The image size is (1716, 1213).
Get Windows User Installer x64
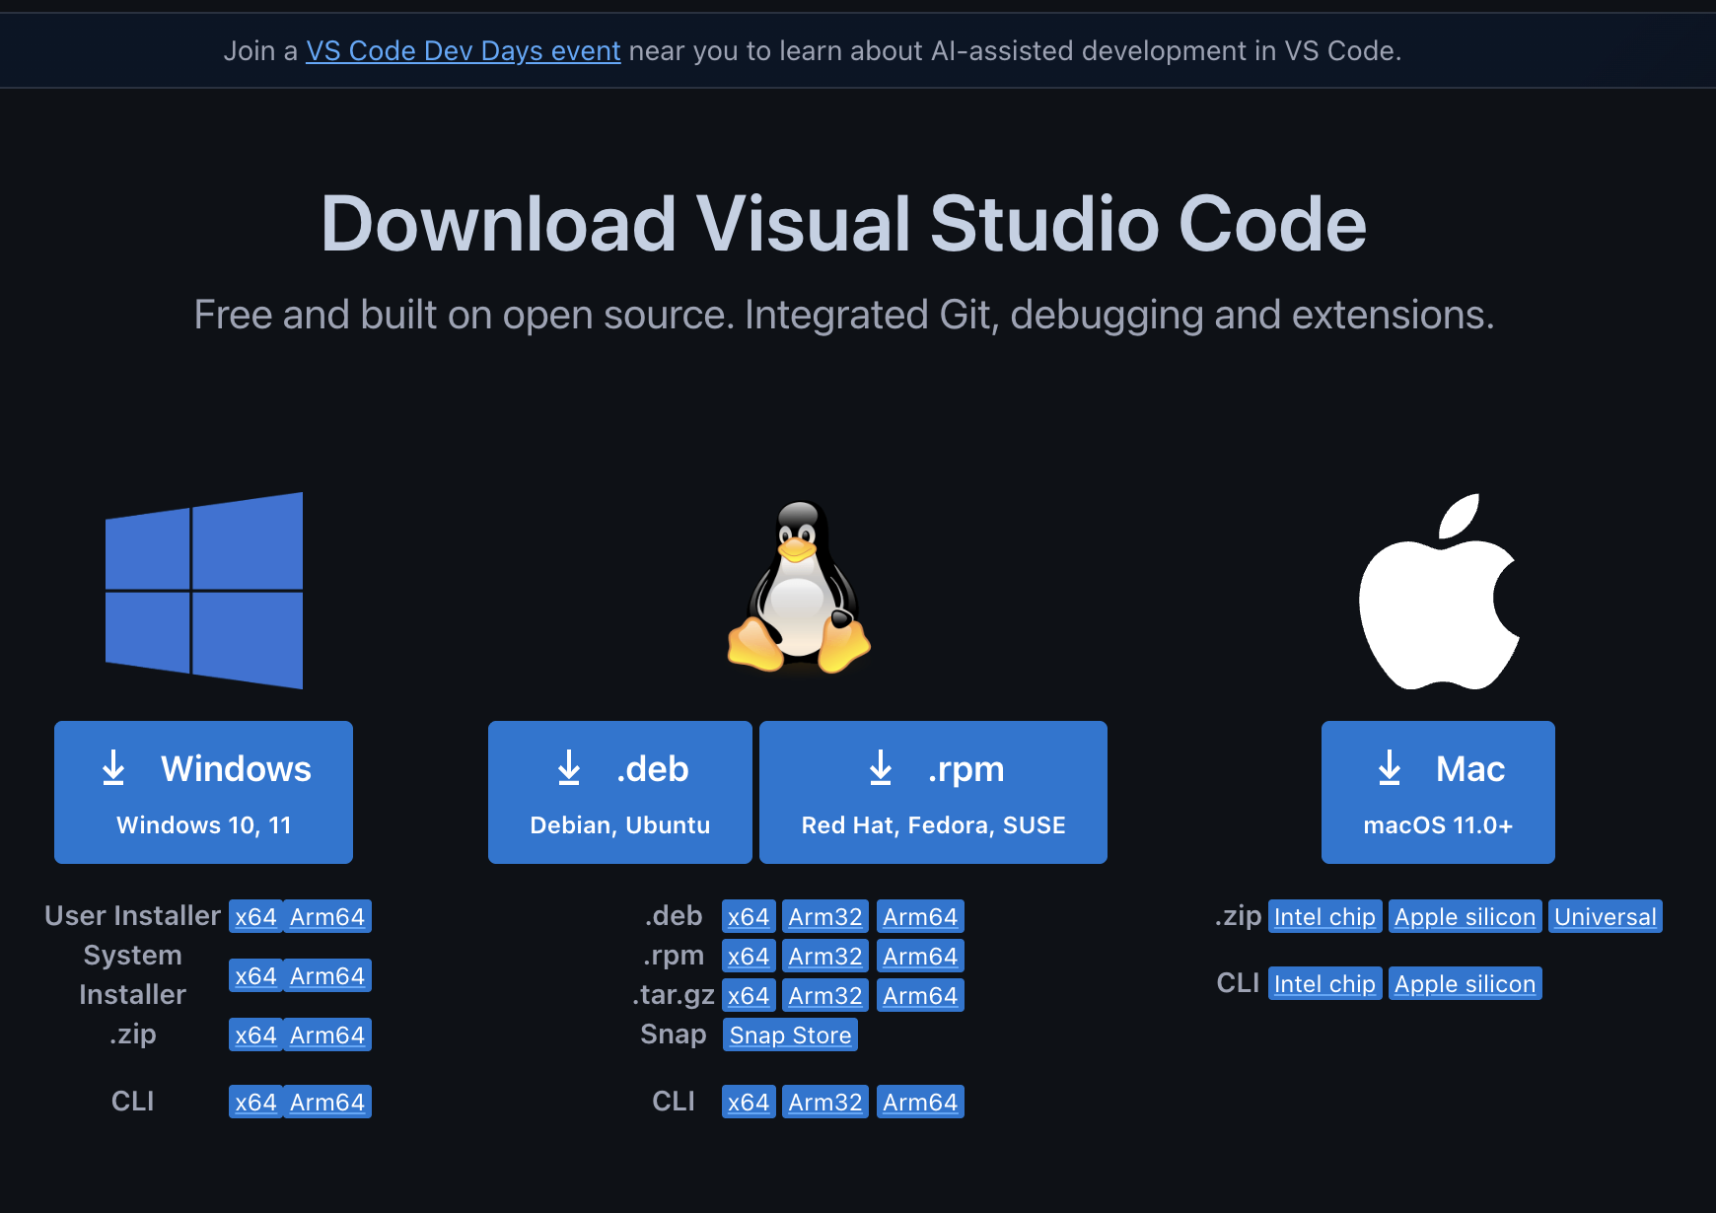tap(255, 916)
